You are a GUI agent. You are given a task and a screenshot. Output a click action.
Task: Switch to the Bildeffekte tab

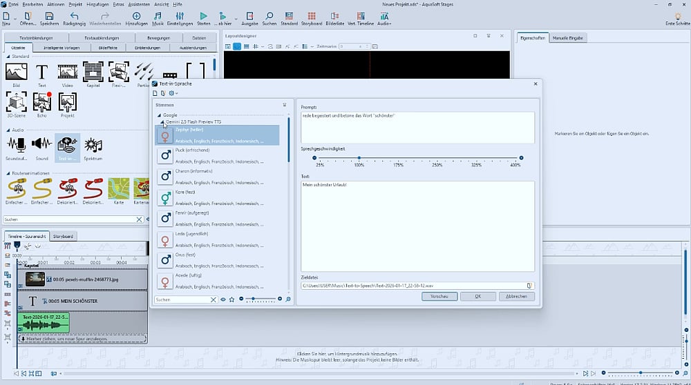coord(109,48)
